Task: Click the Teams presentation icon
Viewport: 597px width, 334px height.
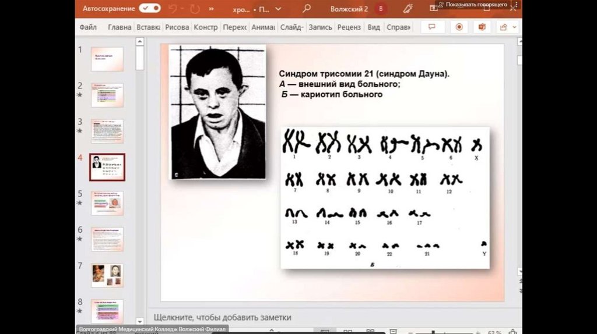Action: pos(482,27)
